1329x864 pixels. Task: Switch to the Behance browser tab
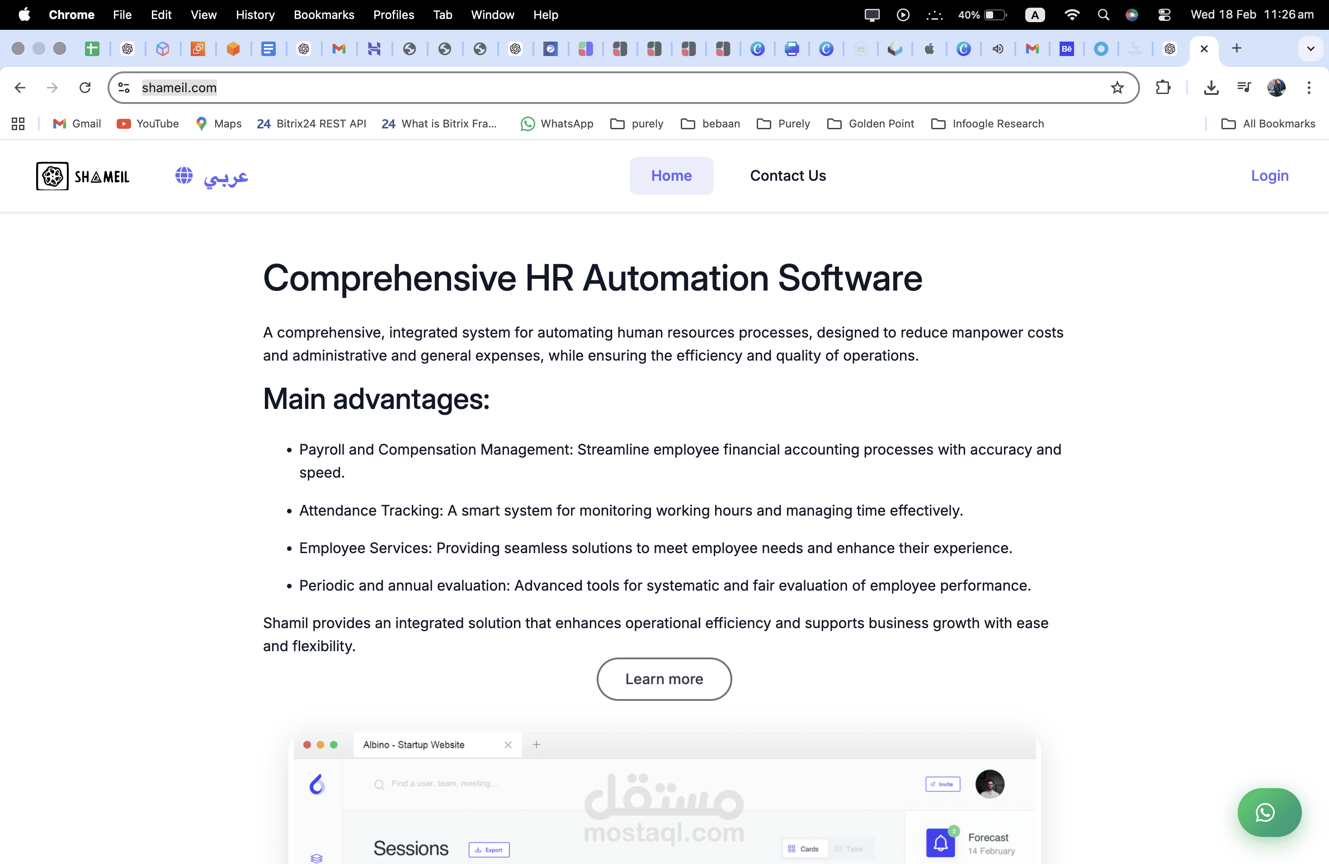(x=1067, y=49)
